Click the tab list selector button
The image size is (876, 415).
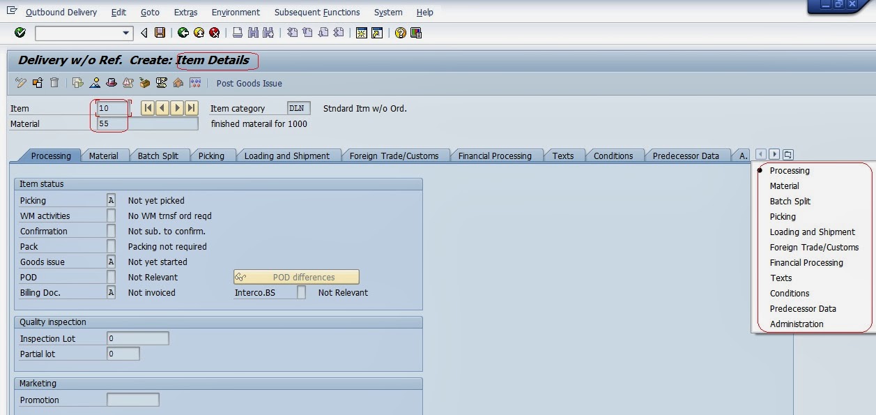click(x=788, y=154)
